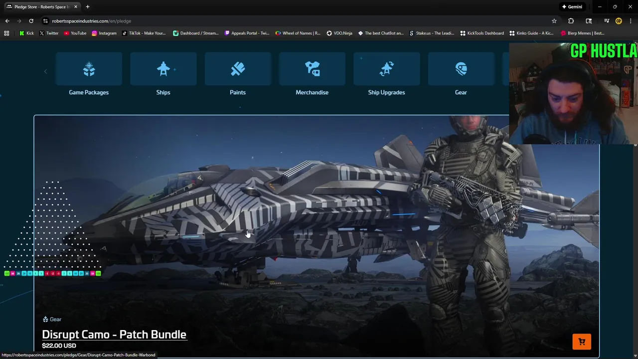Open the Paints category
Screen dimensions: 638x359
coord(238,75)
